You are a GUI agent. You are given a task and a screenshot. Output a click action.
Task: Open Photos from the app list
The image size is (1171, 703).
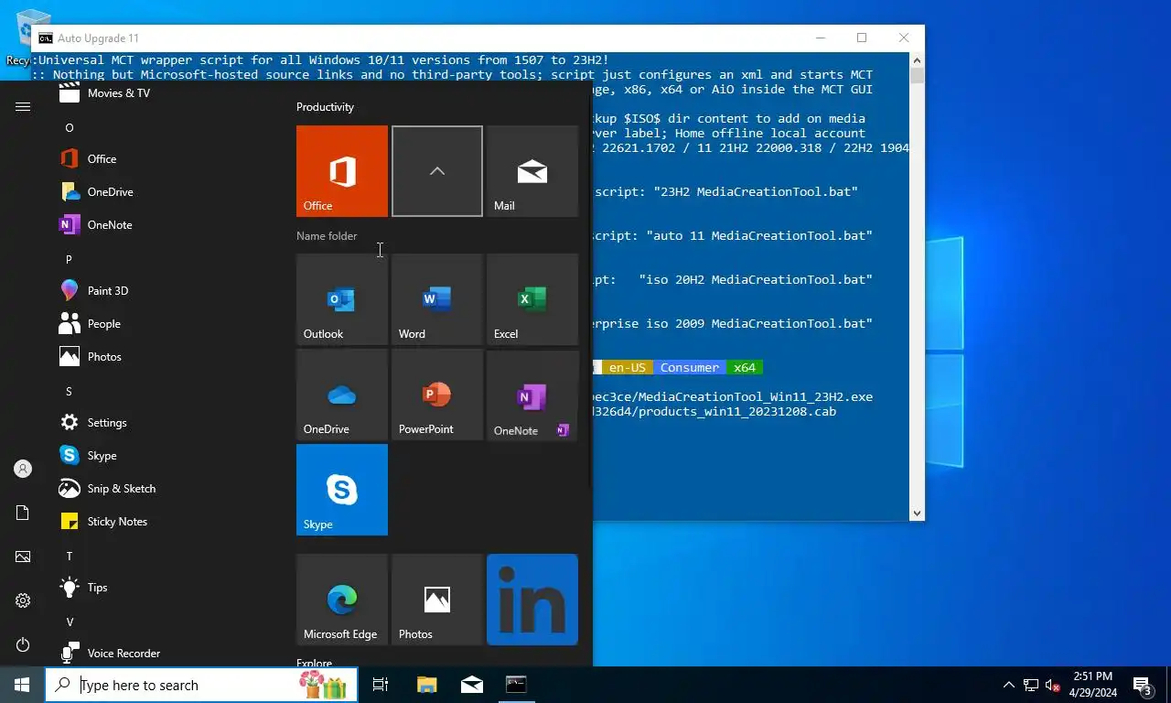(x=167, y=357)
